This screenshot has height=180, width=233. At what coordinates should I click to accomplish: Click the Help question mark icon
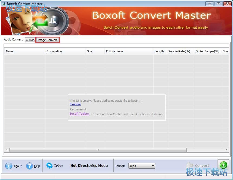[x=29, y=166]
